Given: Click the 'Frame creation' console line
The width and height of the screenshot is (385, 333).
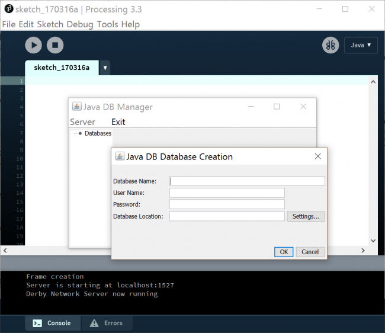Looking at the screenshot, I should (x=54, y=277).
